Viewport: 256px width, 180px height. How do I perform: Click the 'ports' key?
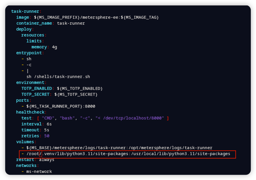(x=22, y=100)
